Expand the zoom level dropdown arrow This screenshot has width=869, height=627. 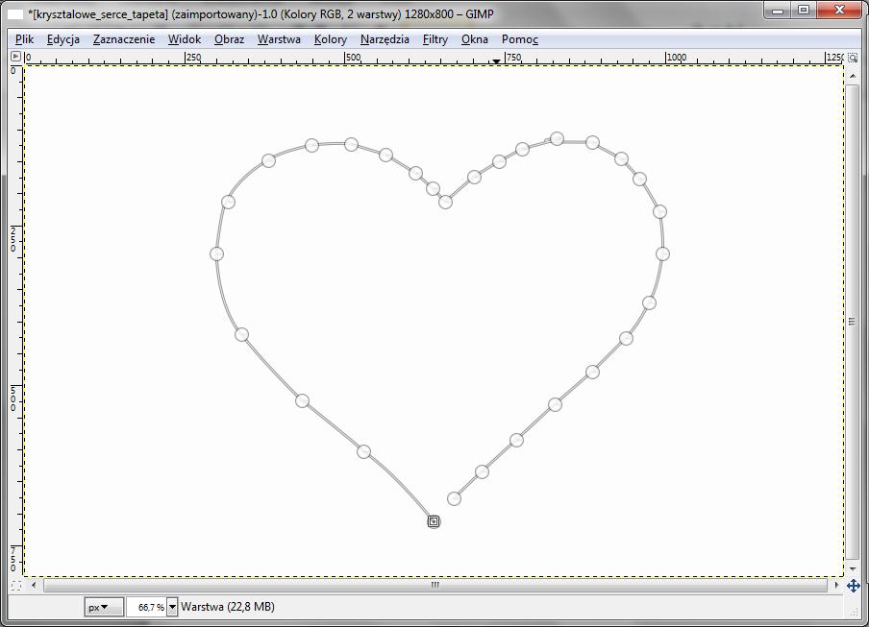point(172,607)
